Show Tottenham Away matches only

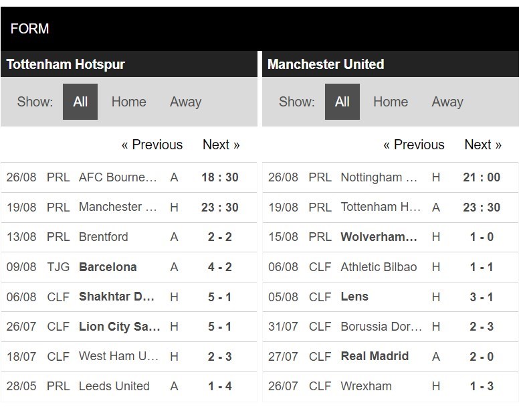[186, 102]
